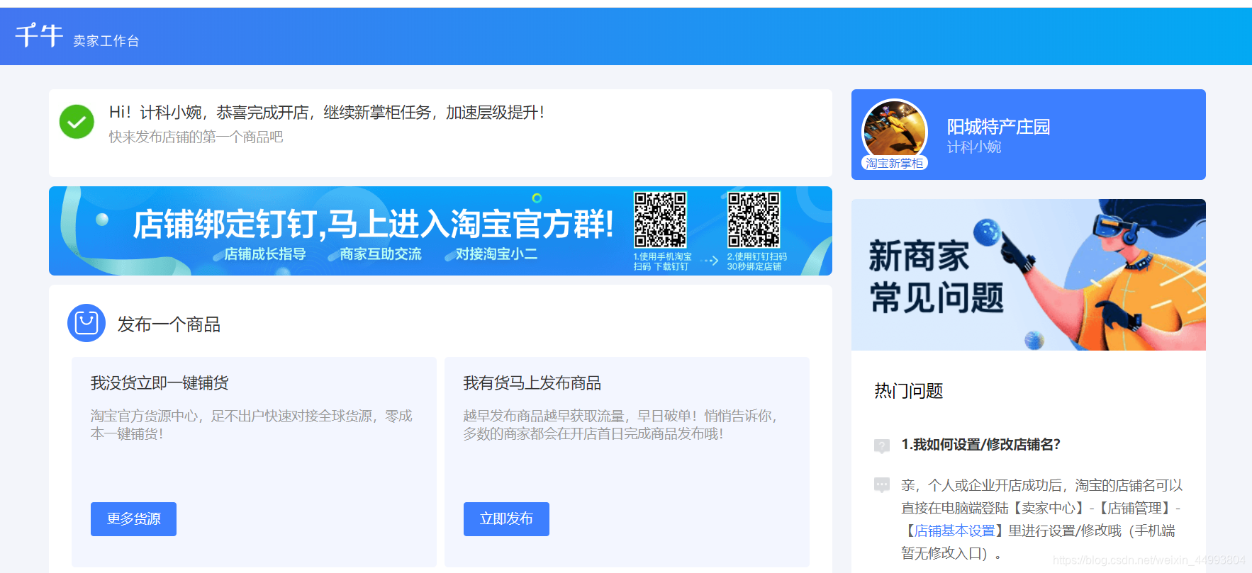Click the first QR code for downloading 钉钉
This screenshot has height=573, width=1252.
tap(660, 220)
